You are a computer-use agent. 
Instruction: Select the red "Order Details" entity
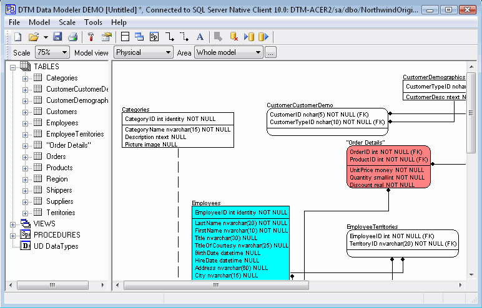pyautogui.click(x=388, y=166)
